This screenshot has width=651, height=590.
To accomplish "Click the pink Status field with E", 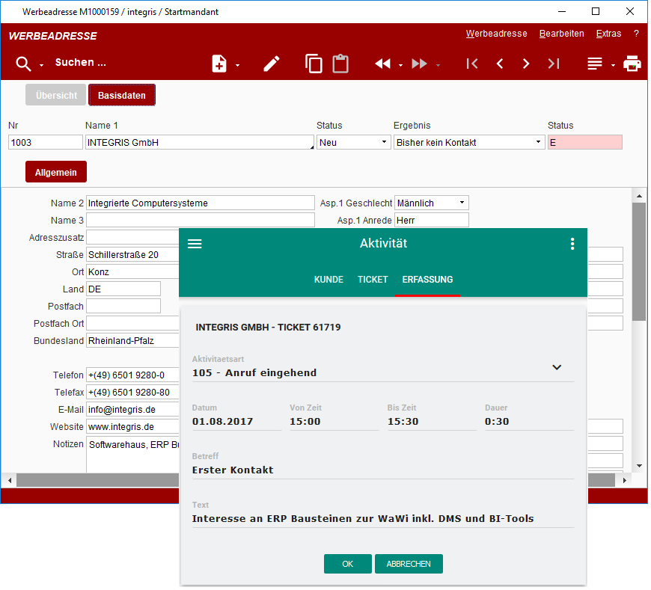I will pos(585,143).
